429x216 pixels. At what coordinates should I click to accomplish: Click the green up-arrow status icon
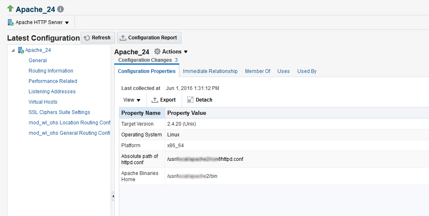tap(10, 8)
